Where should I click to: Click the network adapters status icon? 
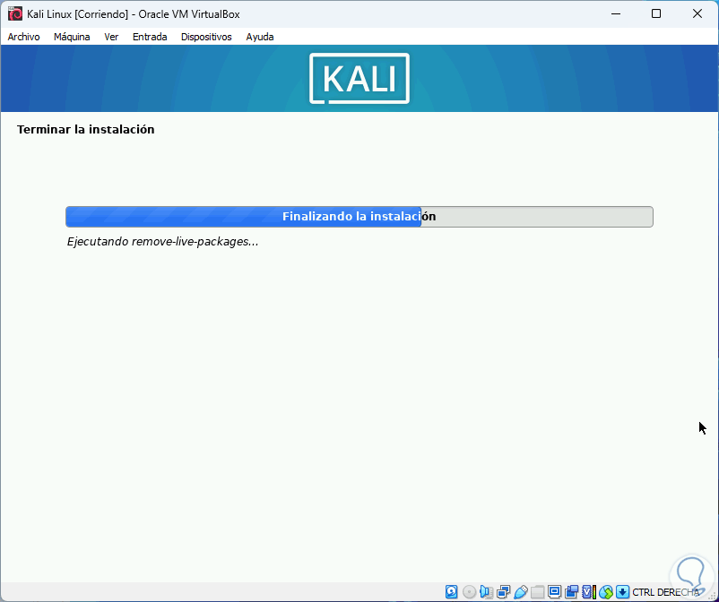503,591
